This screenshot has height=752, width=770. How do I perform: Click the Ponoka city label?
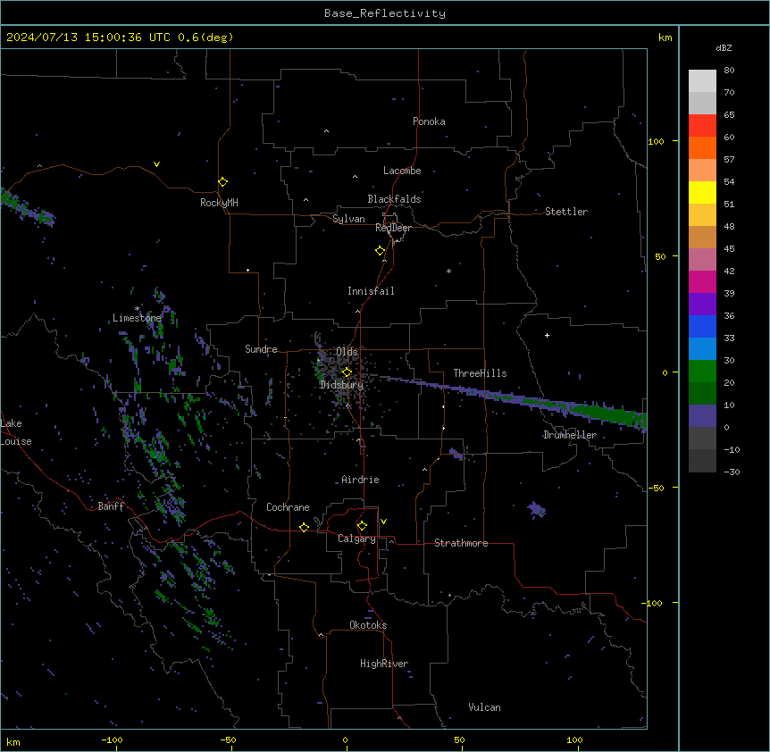[x=429, y=121]
